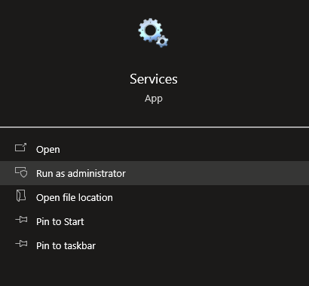The width and height of the screenshot is (309, 286).
Task: Choose Run as administrator
Action: [81, 173]
